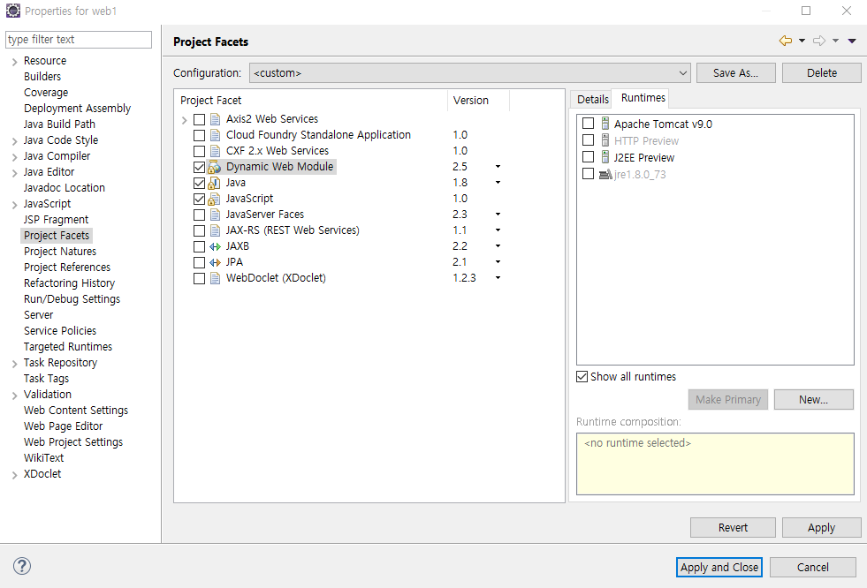Click the WebDoclet (XDoclet) document icon

point(215,278)
